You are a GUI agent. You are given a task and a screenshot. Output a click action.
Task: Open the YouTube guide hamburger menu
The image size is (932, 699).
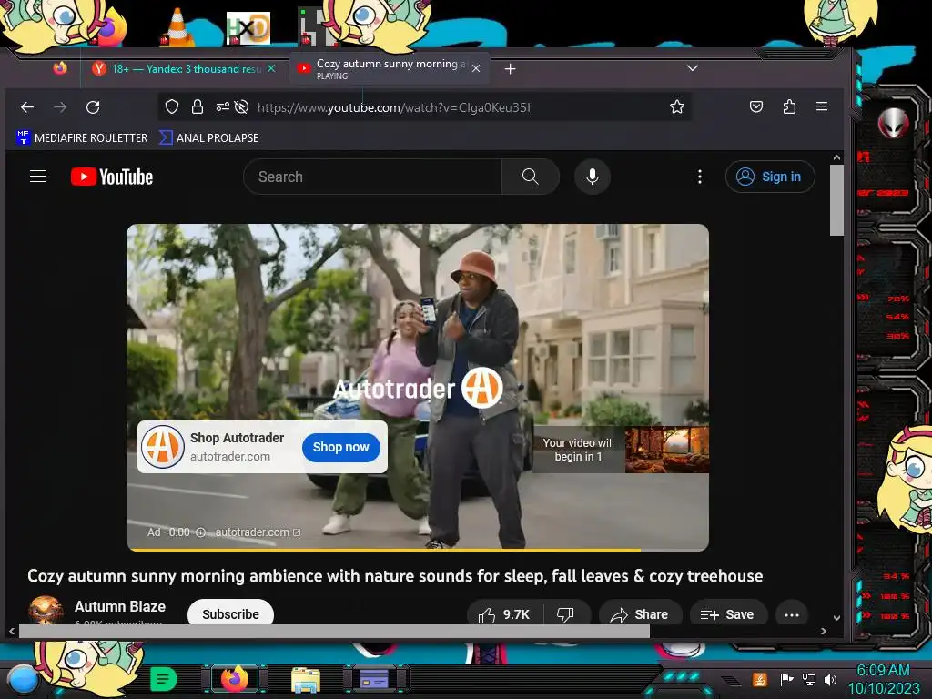click(38, 177)
